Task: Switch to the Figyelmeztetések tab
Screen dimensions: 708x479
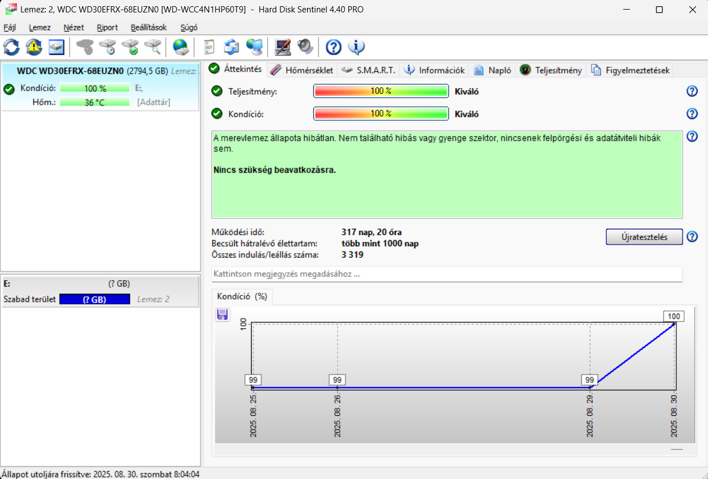Action: pos(630,70)
